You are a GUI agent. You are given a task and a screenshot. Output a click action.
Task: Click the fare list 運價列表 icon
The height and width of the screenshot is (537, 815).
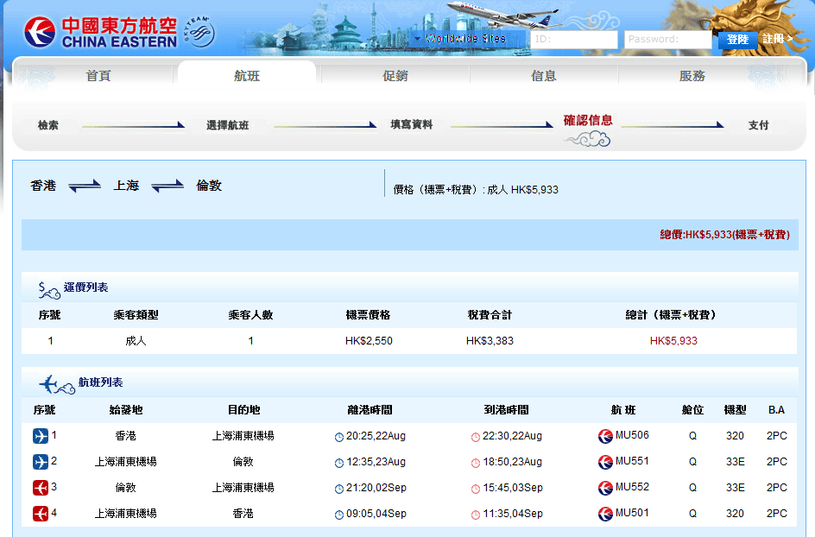pyautogui.click(x=49, y=288)
